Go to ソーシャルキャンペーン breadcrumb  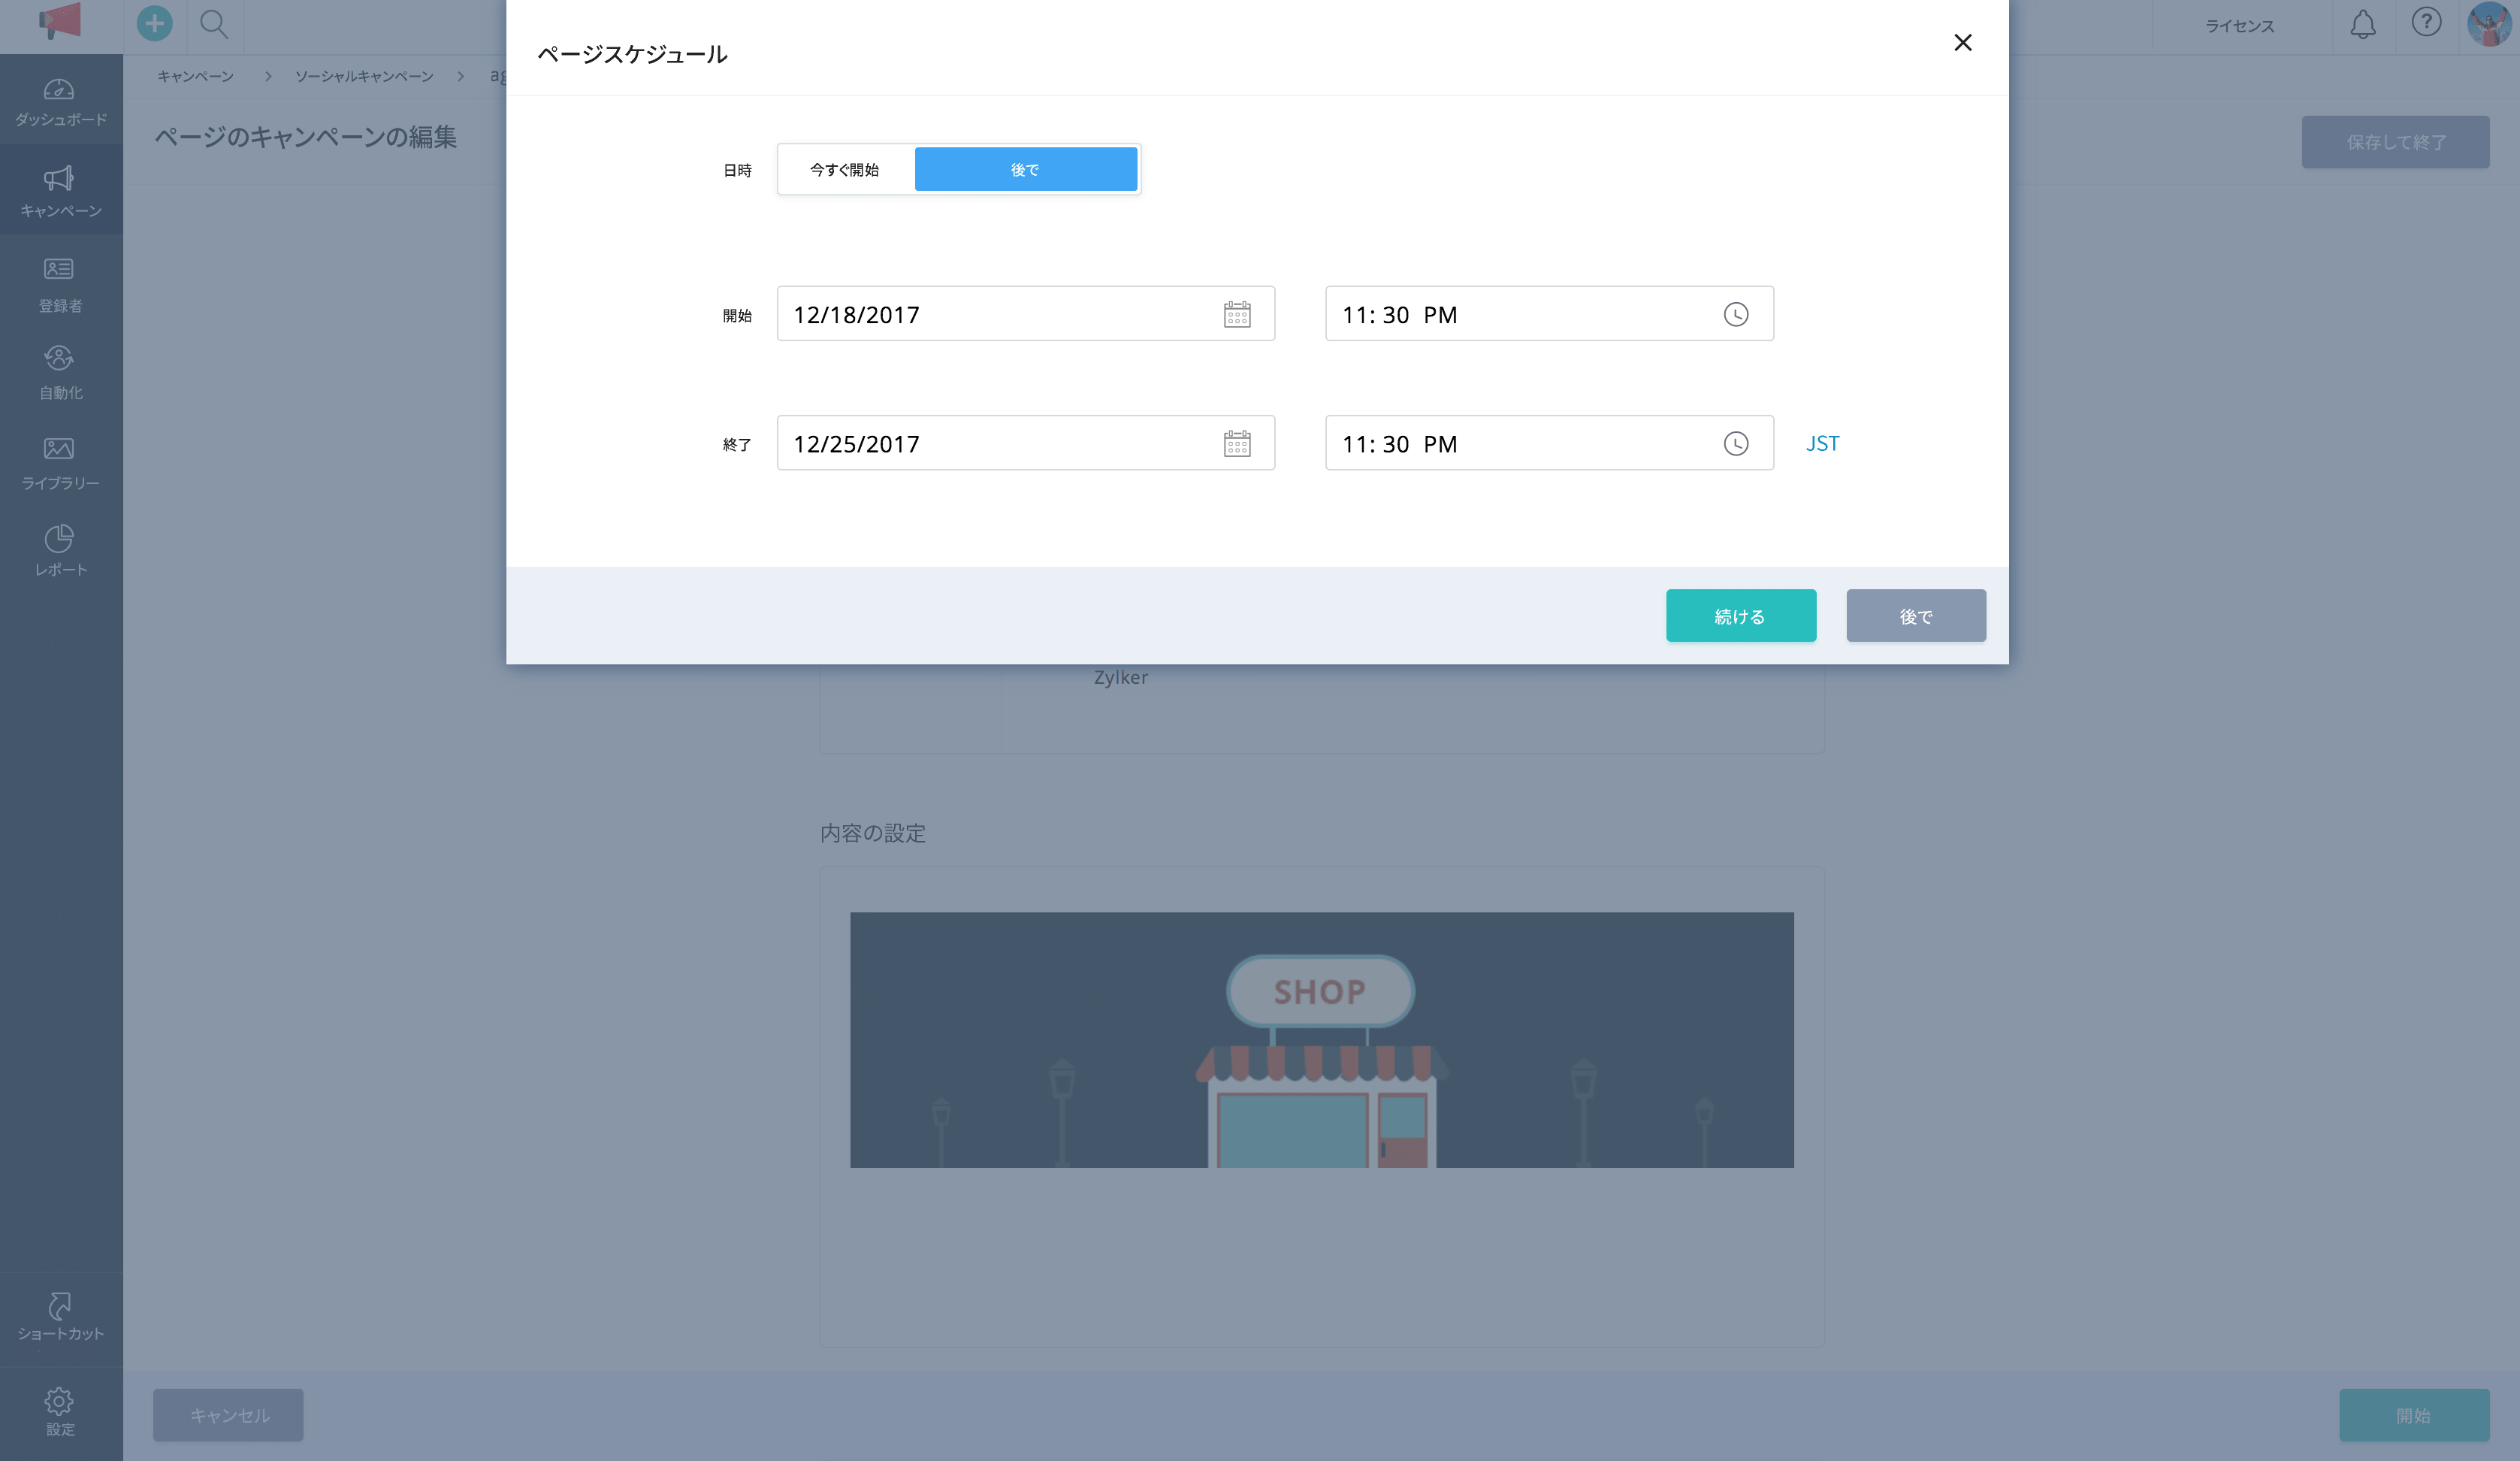pos(364,76)
